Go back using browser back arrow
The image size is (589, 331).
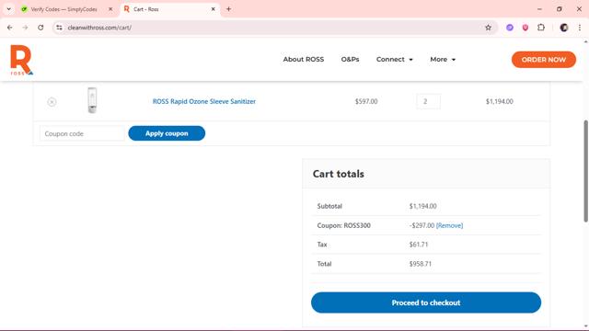click(10, 28)
